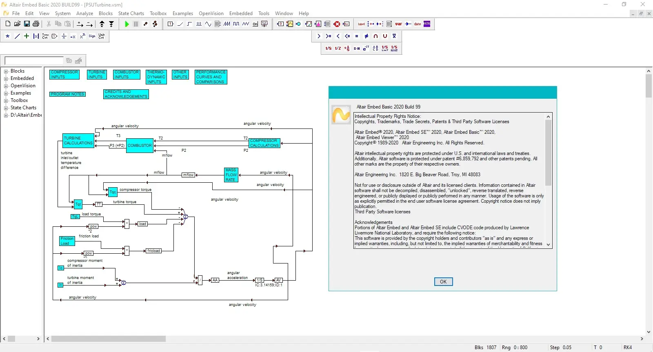Insert the power x^n block
Screen dimensions: 653x352
pyautogui.click(x=83, y=36)
